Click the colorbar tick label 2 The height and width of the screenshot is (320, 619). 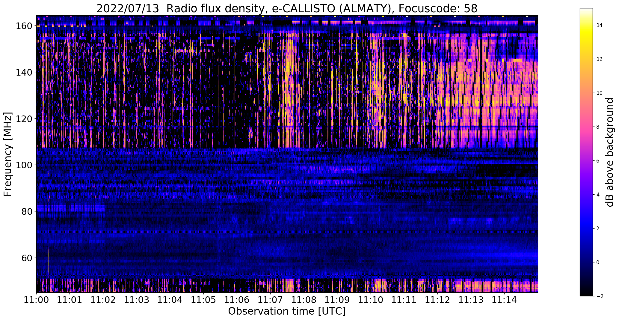click(598, 229)
